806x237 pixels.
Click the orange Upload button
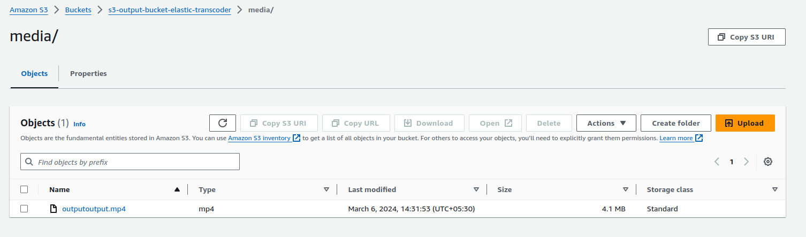point(745,123)
